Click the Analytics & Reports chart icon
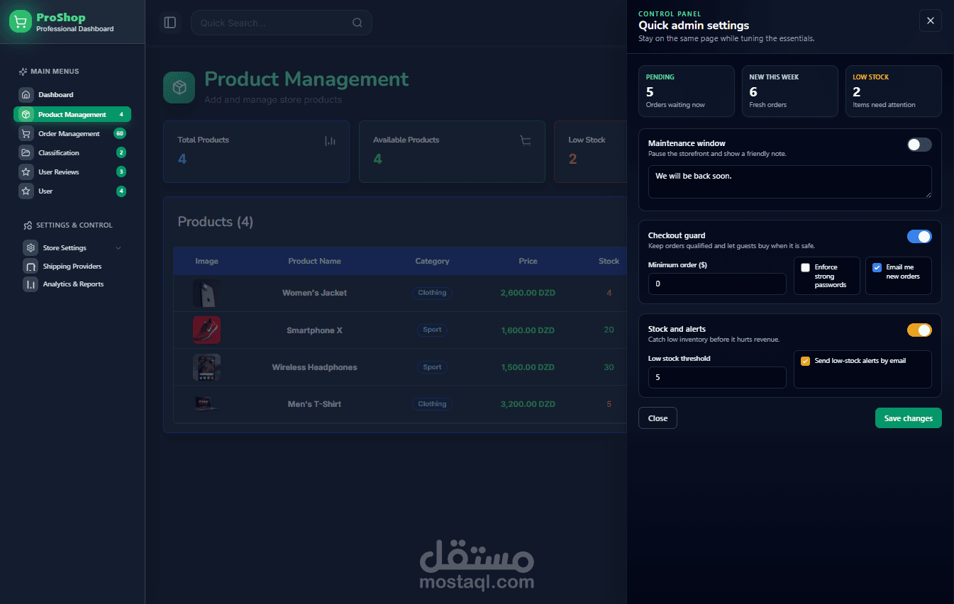The width and height of the screenshot is (954, 604). 30,284
